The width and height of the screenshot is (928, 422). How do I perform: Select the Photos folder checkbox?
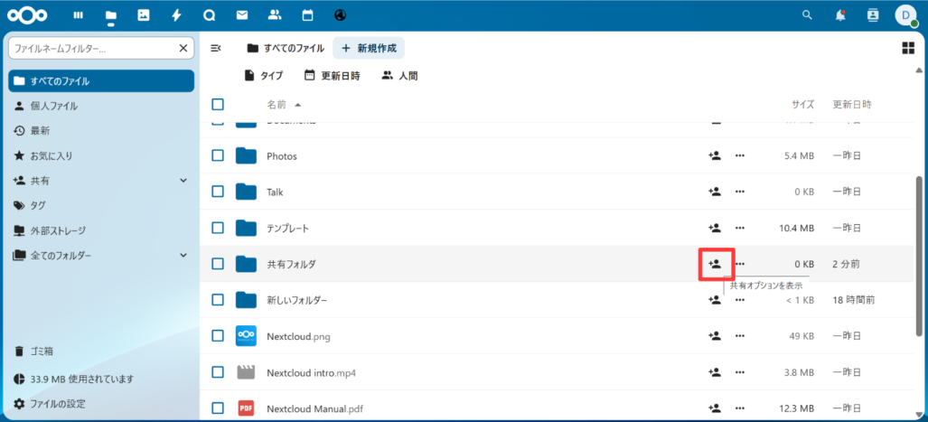point(218,155)
